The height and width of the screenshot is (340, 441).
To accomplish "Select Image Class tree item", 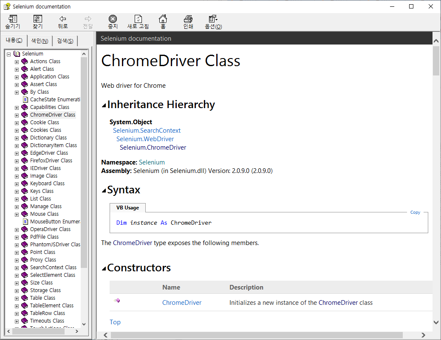I will [x=44, y=176].
